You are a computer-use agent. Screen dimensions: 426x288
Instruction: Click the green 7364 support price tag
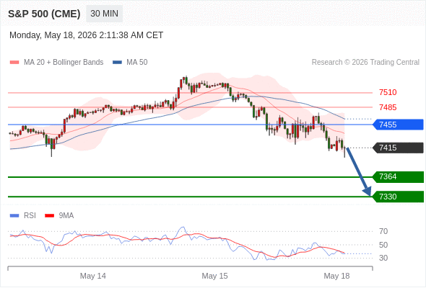[x=399, y=177]
